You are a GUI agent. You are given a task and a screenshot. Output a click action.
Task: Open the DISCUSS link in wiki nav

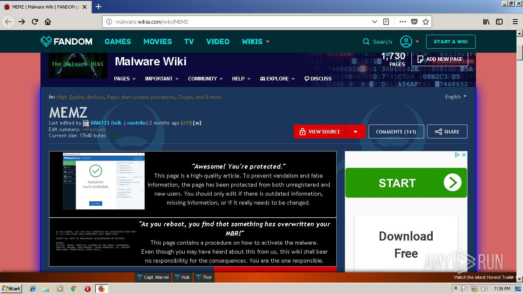(x=318, y=78)
